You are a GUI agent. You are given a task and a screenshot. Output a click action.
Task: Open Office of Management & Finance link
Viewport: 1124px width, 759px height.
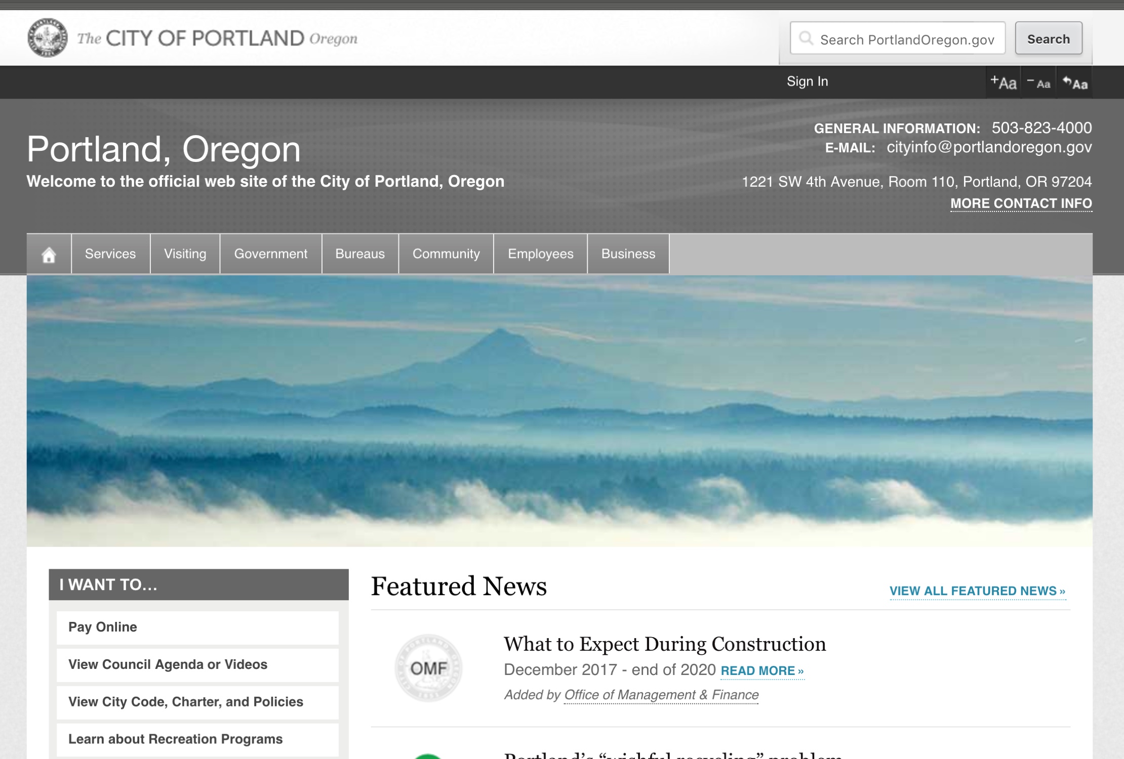pos(661,695)
